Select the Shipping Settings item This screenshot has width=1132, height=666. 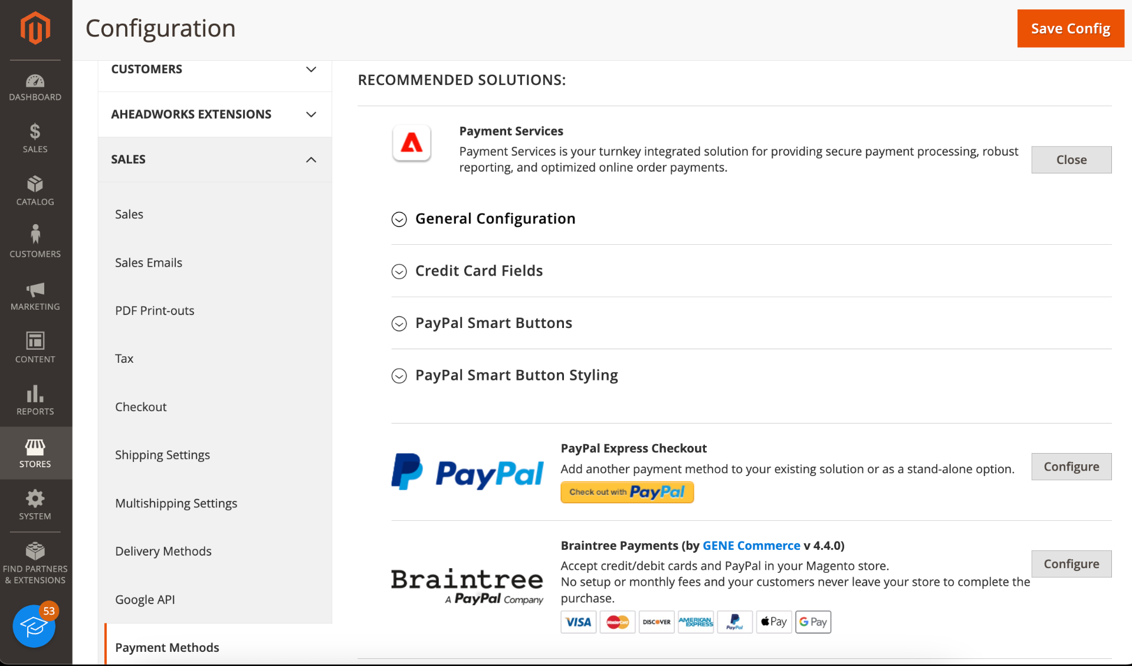pos(162,455)
